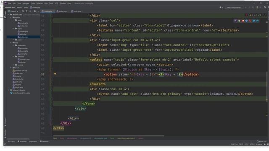Open the TODO tool window

(x=11, y=142)
